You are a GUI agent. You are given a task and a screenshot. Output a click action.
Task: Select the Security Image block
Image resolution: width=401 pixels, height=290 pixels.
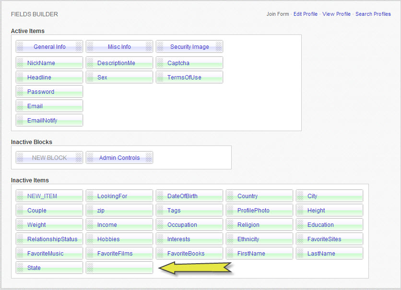pyautogui.click(x=189, y=47)
